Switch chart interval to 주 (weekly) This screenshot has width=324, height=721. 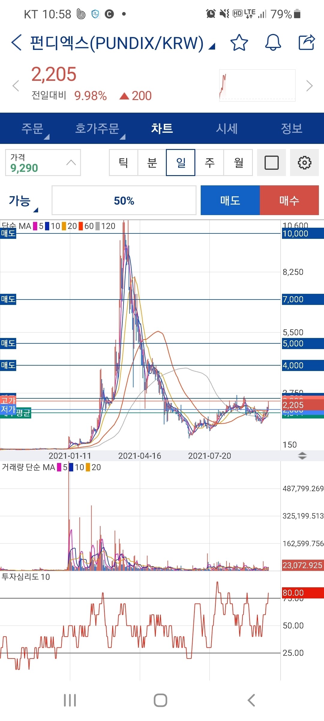(209, 163)
